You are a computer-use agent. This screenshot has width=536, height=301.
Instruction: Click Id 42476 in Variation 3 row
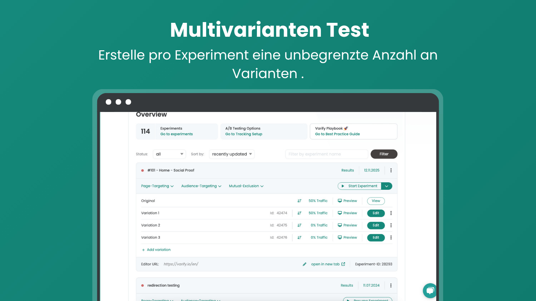279,238
